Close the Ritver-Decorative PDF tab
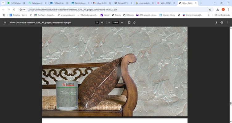This screenshot has height=123, width=232. click(x=196, y=3)
